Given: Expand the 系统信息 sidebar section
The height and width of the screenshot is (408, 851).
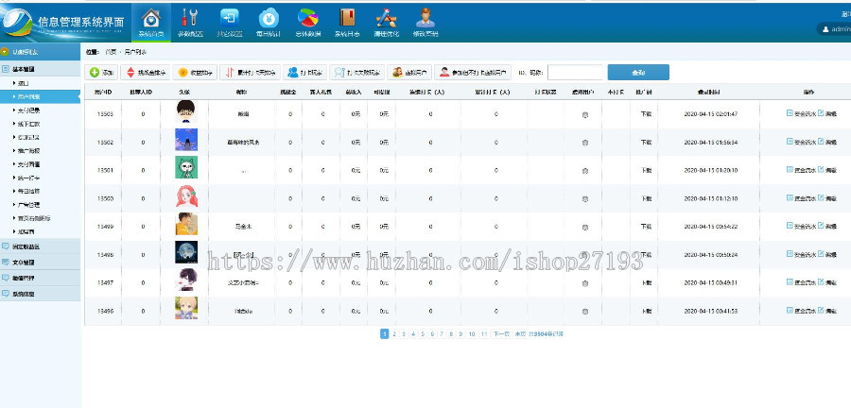Looking at the screenshot, I should [x=40, y=294].
